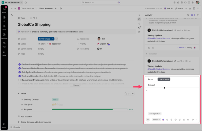The height and width of the screenshot is (131, 202).
Task: Uncheck Set Agile Milestones item
Action: (x=19, y=72)
